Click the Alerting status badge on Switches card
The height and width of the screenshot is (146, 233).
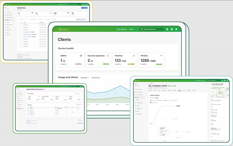point(131,64)
